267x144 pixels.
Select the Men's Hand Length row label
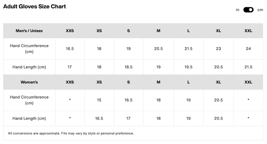pos(29,67)
